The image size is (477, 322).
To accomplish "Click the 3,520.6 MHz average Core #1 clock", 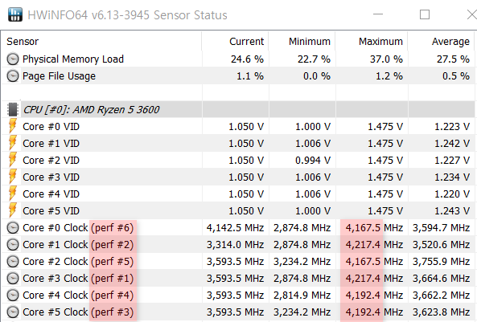I will [x=441, y=245].
